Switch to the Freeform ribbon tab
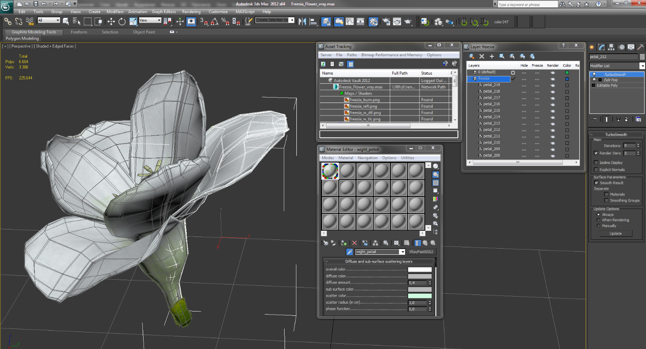Image resolution: width=646 pixels, height=349 pixels. [79, 32]
